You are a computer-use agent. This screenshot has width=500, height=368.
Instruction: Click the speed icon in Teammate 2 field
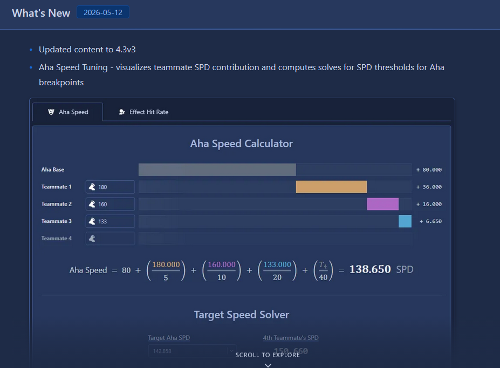pyautogui.click(x=92, y=204)
